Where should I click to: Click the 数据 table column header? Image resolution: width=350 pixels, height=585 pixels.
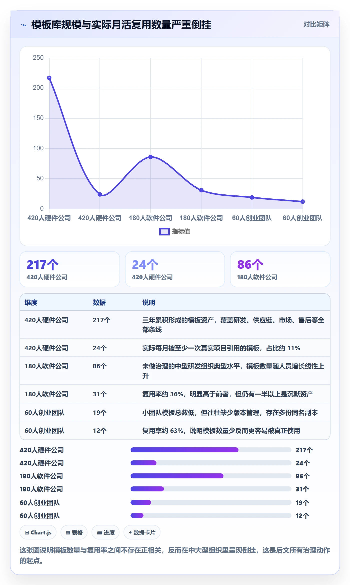[x=99, y=303]
